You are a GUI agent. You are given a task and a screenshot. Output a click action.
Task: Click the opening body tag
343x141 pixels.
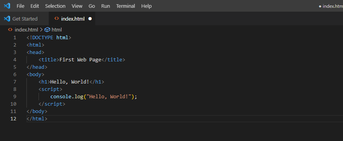click(35, 75)
